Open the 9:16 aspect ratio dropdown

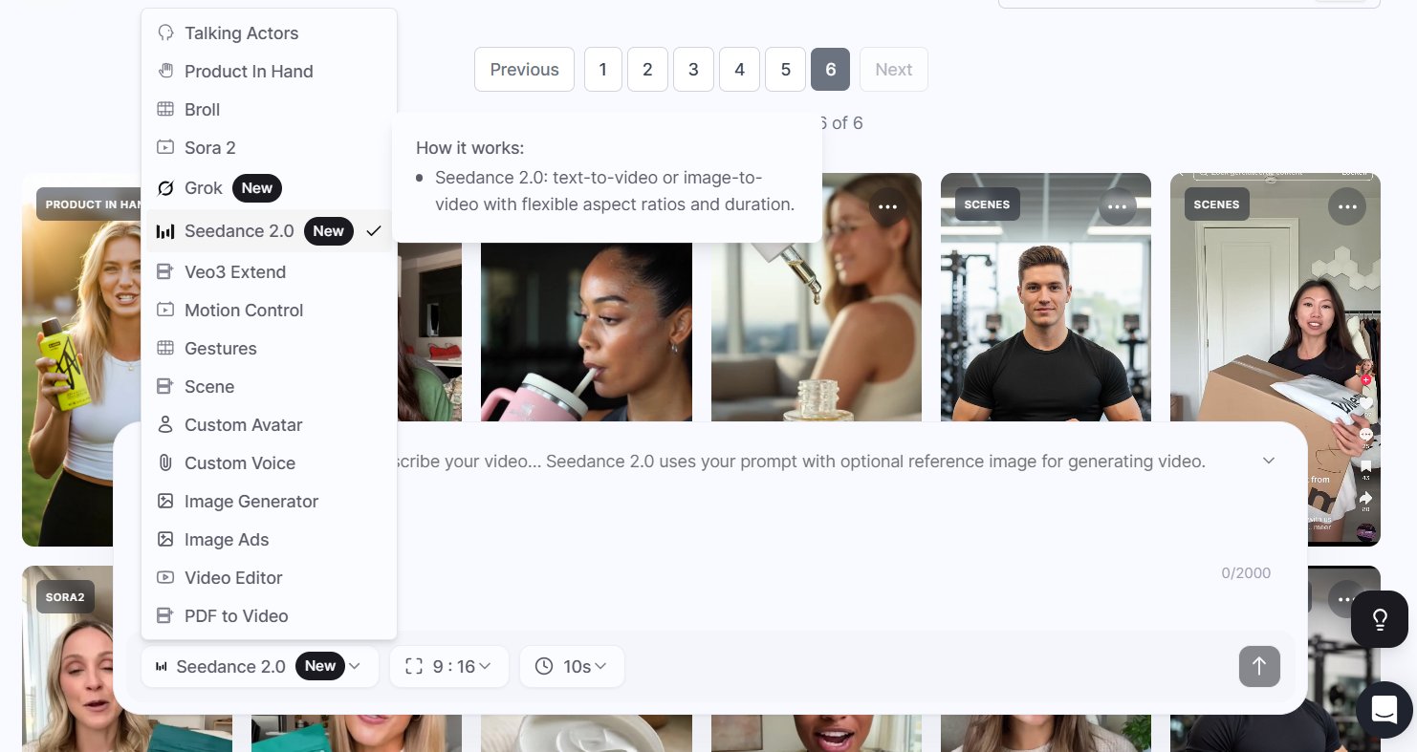click(x=448, y=666)
